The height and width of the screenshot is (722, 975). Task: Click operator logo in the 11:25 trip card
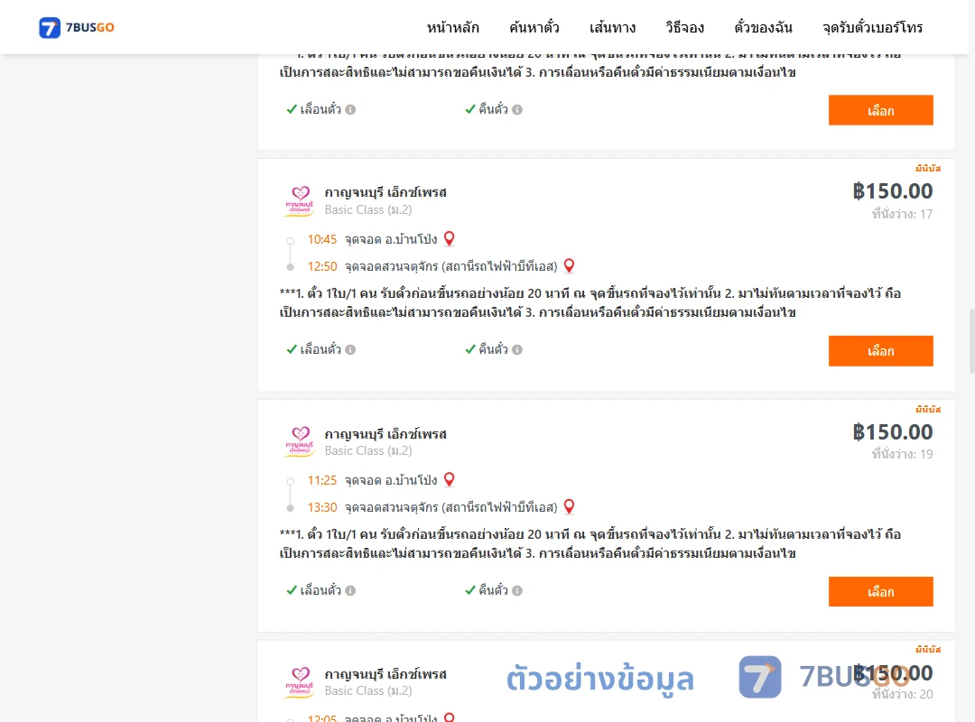click(x=300, y=441)
